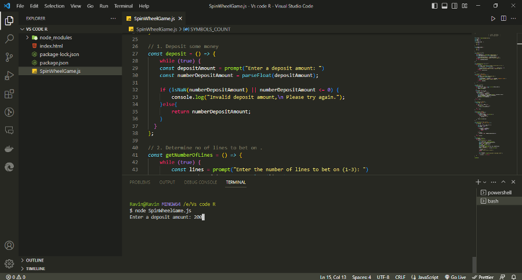Change end of line via CRLF
This screenshot has width=522, height=280.
(400, 277)
